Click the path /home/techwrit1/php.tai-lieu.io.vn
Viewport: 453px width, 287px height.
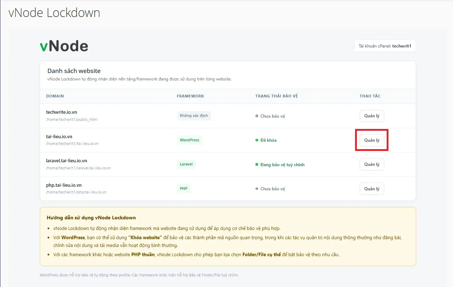pos(76,192)
